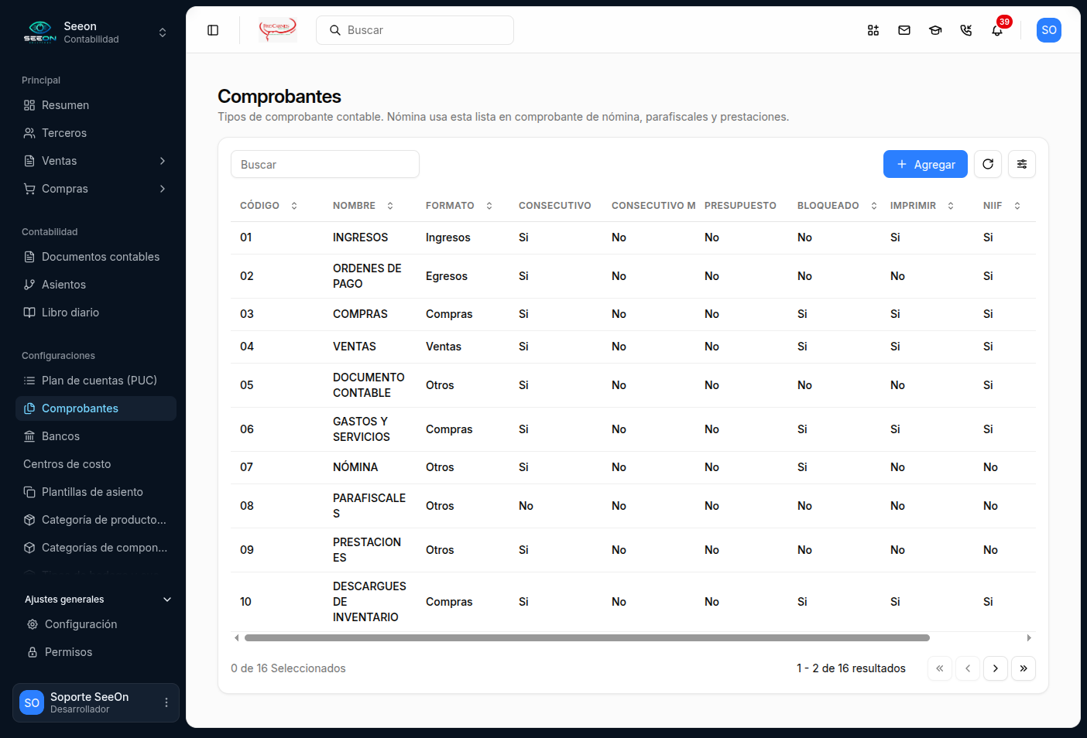This screenshot has width=1087, height=738.
Task: Select the NÓMINA row name
Action: (x=355, y=467)
